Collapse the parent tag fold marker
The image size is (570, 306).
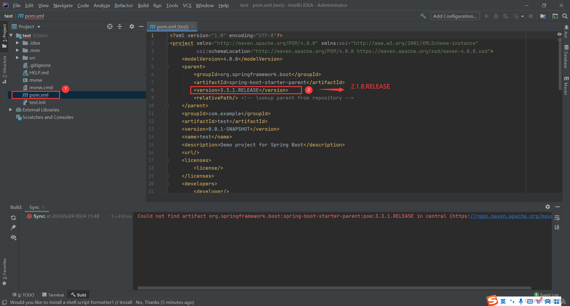[167, 67]
